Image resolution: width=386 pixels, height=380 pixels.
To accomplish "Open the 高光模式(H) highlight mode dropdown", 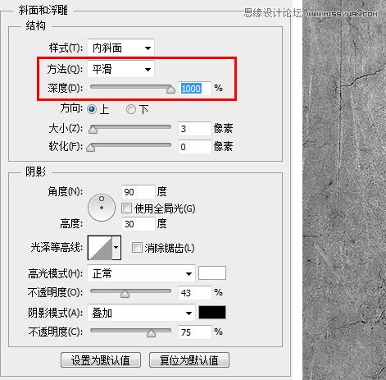I will pos(141,273).
